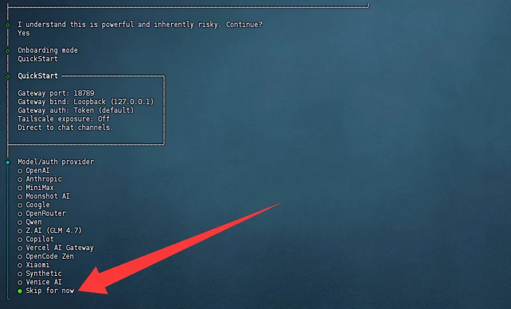Click the Onboarding mode diamond marker
Screen dimensions: 511x309
tap(8, 50)
